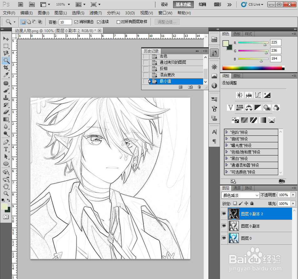Toggle lock transparent pixels
Screen dimensions: 298x279
[x=235, y=203]
